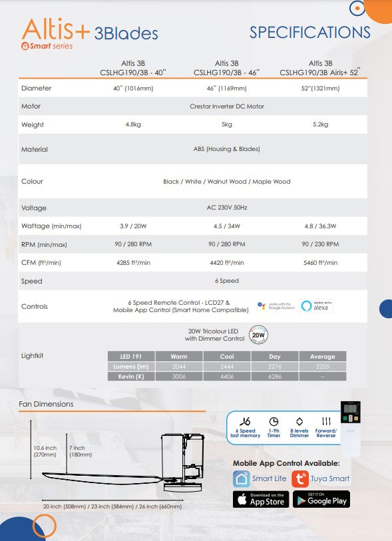Viewport: 392px width, 541px height.
Task: Click the colour options line Black / White / Walnut Wood
Action: (227, 182)
